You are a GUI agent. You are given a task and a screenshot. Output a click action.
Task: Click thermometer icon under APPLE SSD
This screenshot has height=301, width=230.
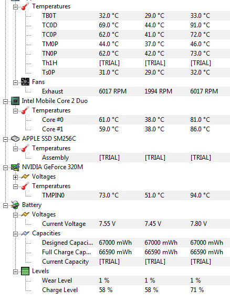click(25, 148)
